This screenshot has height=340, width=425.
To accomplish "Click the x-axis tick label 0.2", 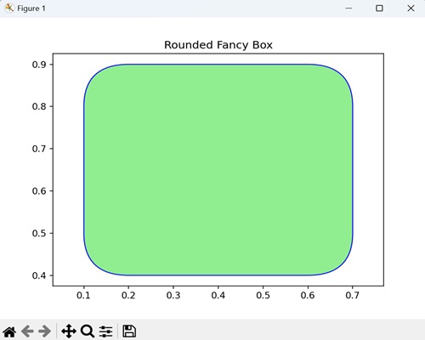I will (x=128, y=295).
